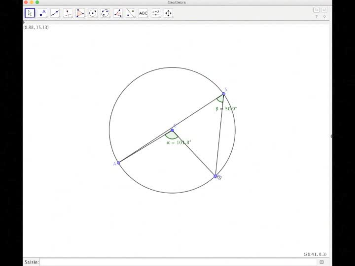Viewport: 355px width, 266px height.
Task: Click the Undo button
Action: [316, 10]
